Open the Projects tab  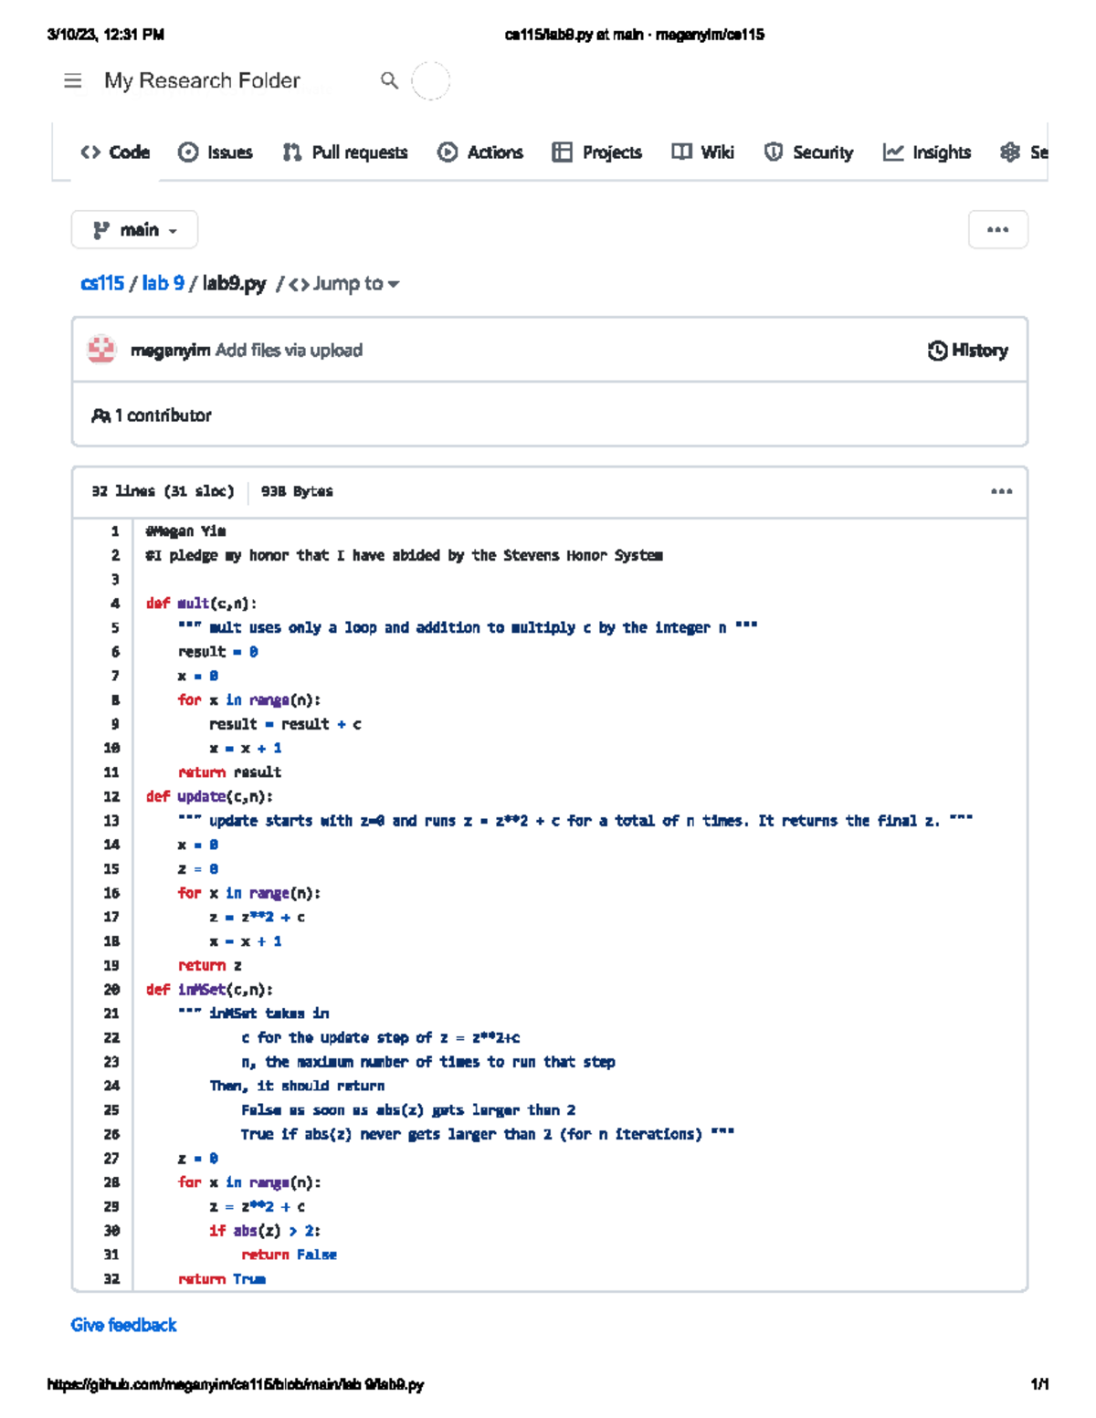click(597, 152)
